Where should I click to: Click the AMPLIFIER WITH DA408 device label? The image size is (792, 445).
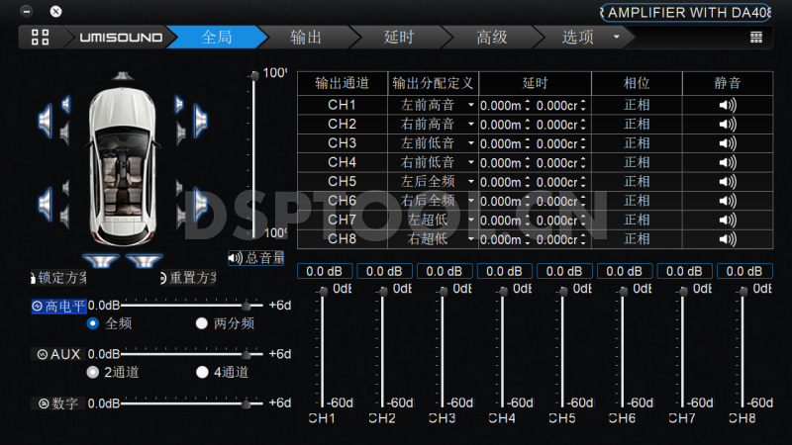point(686,13)
